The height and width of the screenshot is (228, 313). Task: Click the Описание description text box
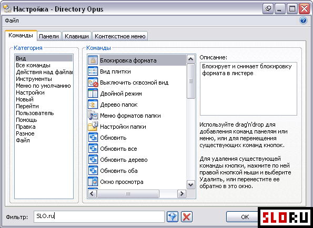pyautogui.click(x=248, y=88)
